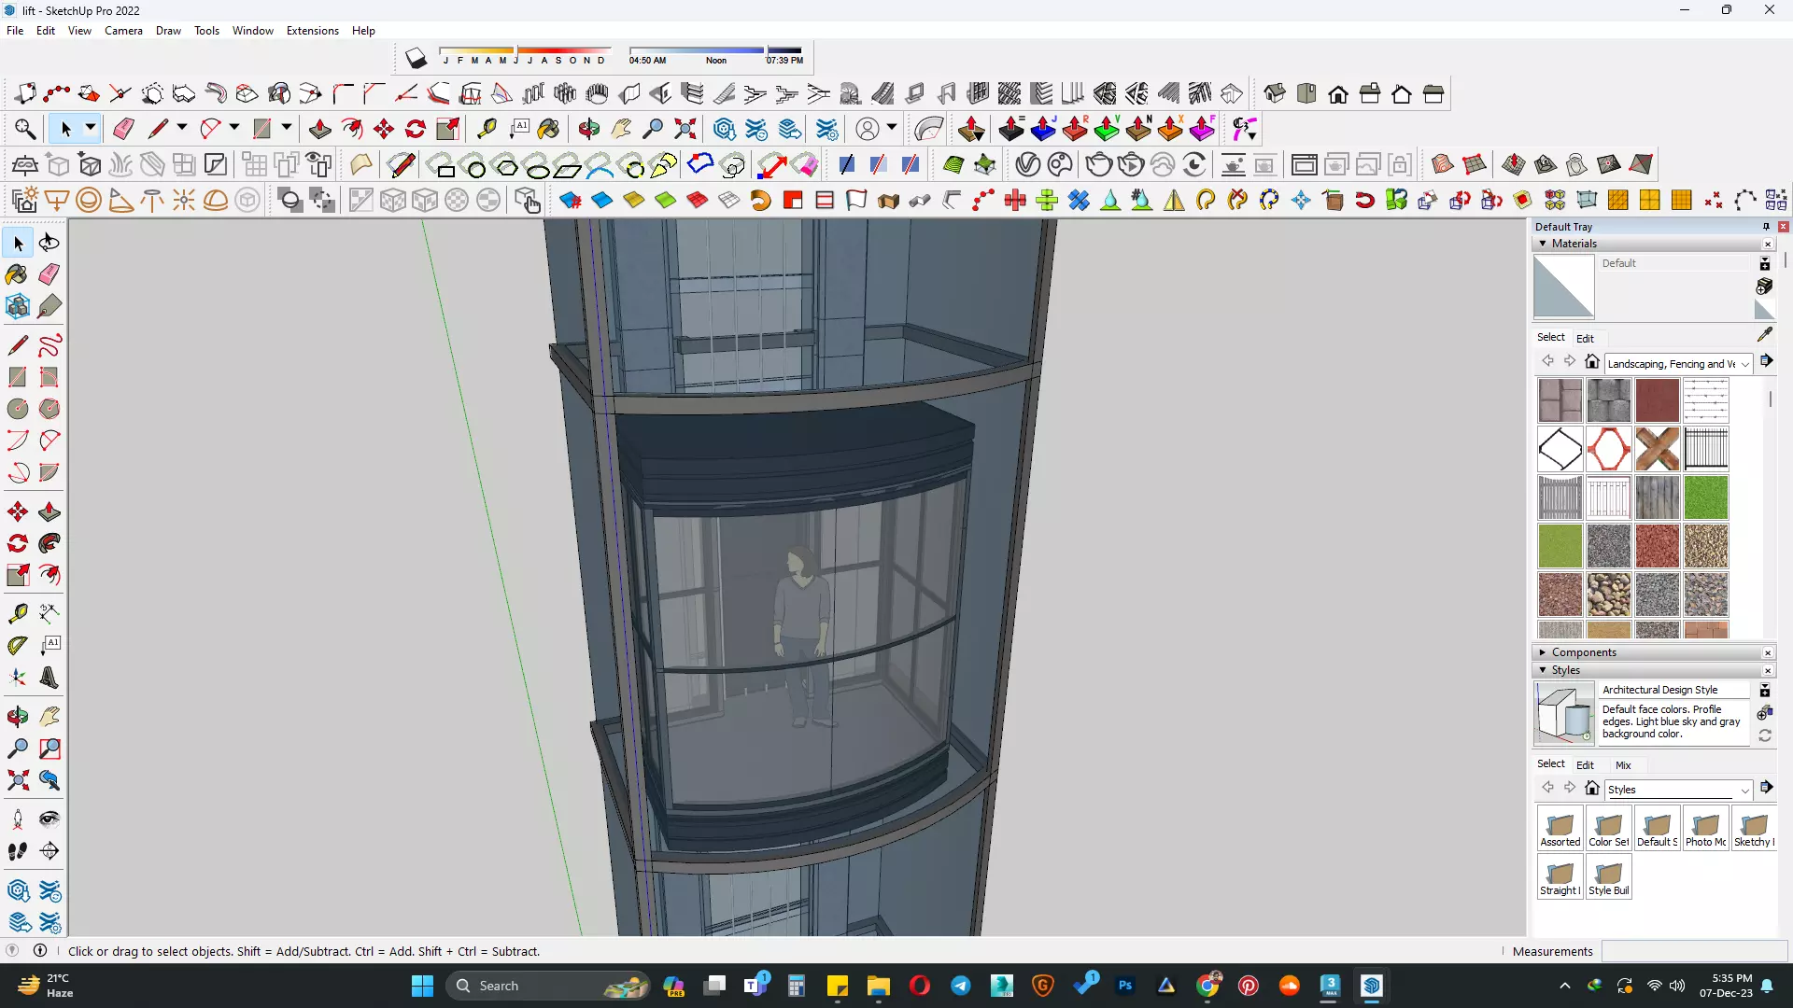Screen dimensions: 1793x1008
Task: Go to home materials In Model
Action: [1592, 362]
